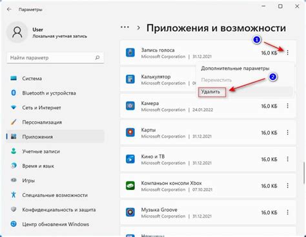This screenshot has height=237, width=306.
Task: Click the Компаньон консоли Xbox name
Action: tap(171, 183)
